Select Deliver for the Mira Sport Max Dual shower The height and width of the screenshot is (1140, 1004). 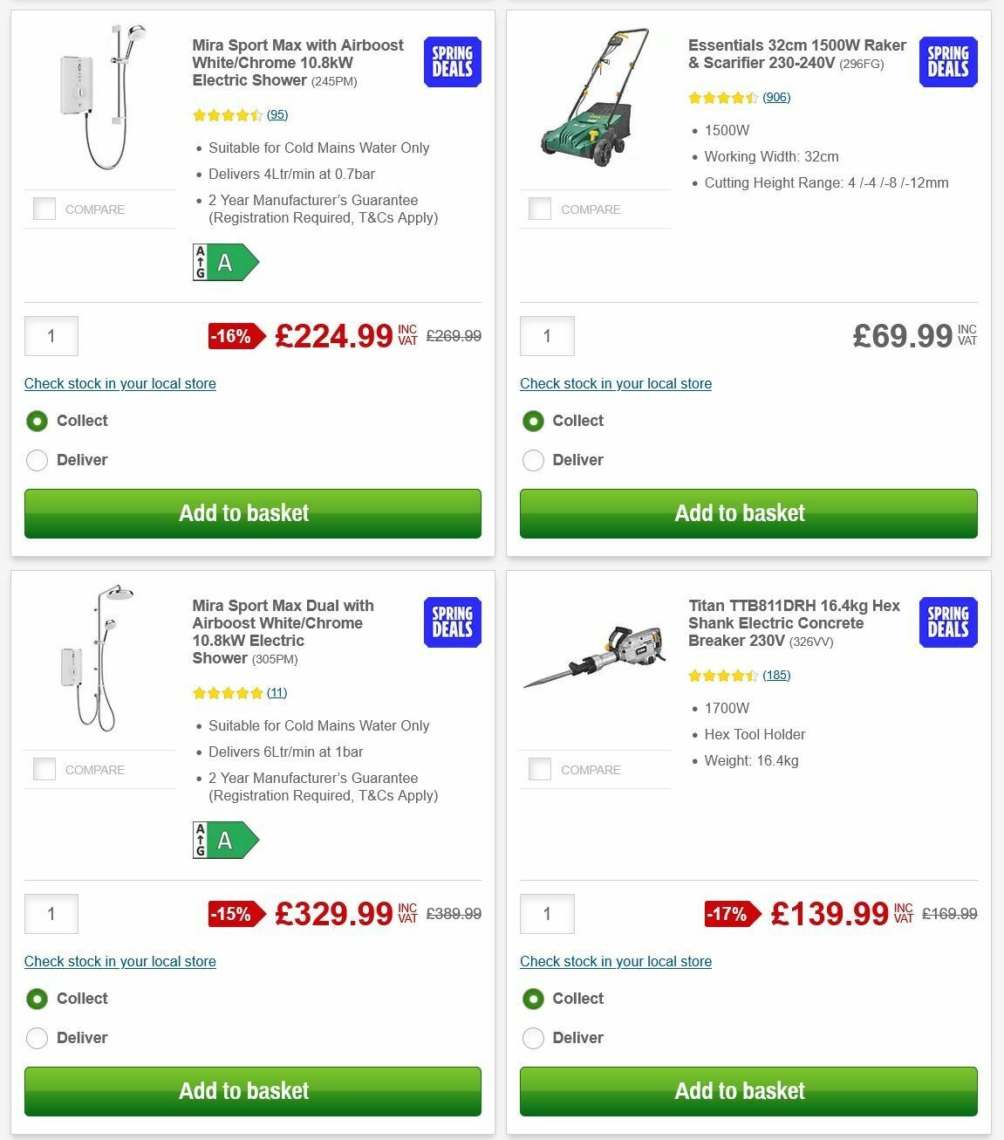(x=37, y=1038)
